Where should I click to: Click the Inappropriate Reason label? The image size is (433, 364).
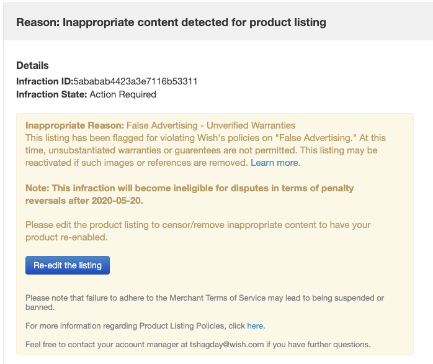[74, 125]
